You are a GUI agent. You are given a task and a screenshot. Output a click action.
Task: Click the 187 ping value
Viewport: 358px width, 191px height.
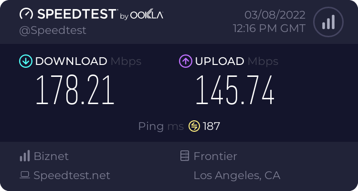[211, 127]
